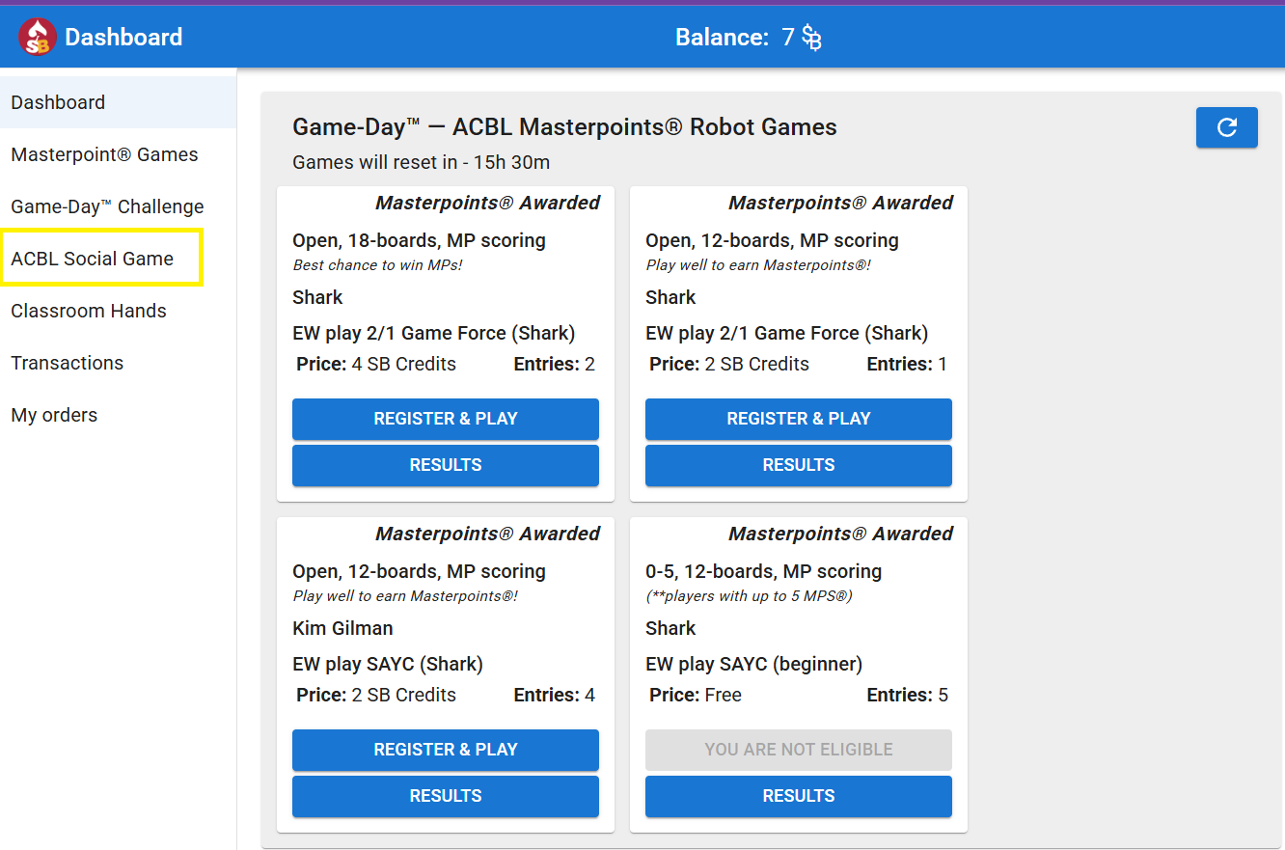1285x850 pixels.
Task: Click the refresh games icon button
Action: click(x=1226, y=127)
